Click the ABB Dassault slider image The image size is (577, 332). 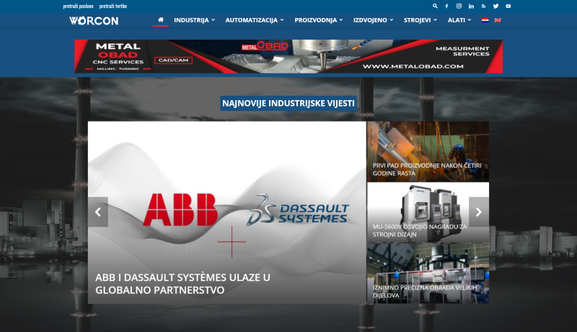click(227, 212)
